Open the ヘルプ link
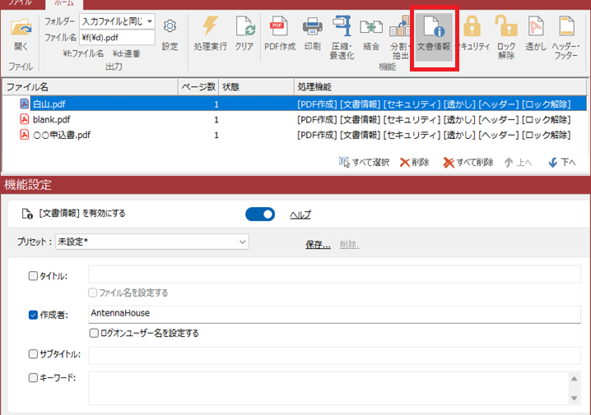 pyautogui.click(x=300, y=214)
